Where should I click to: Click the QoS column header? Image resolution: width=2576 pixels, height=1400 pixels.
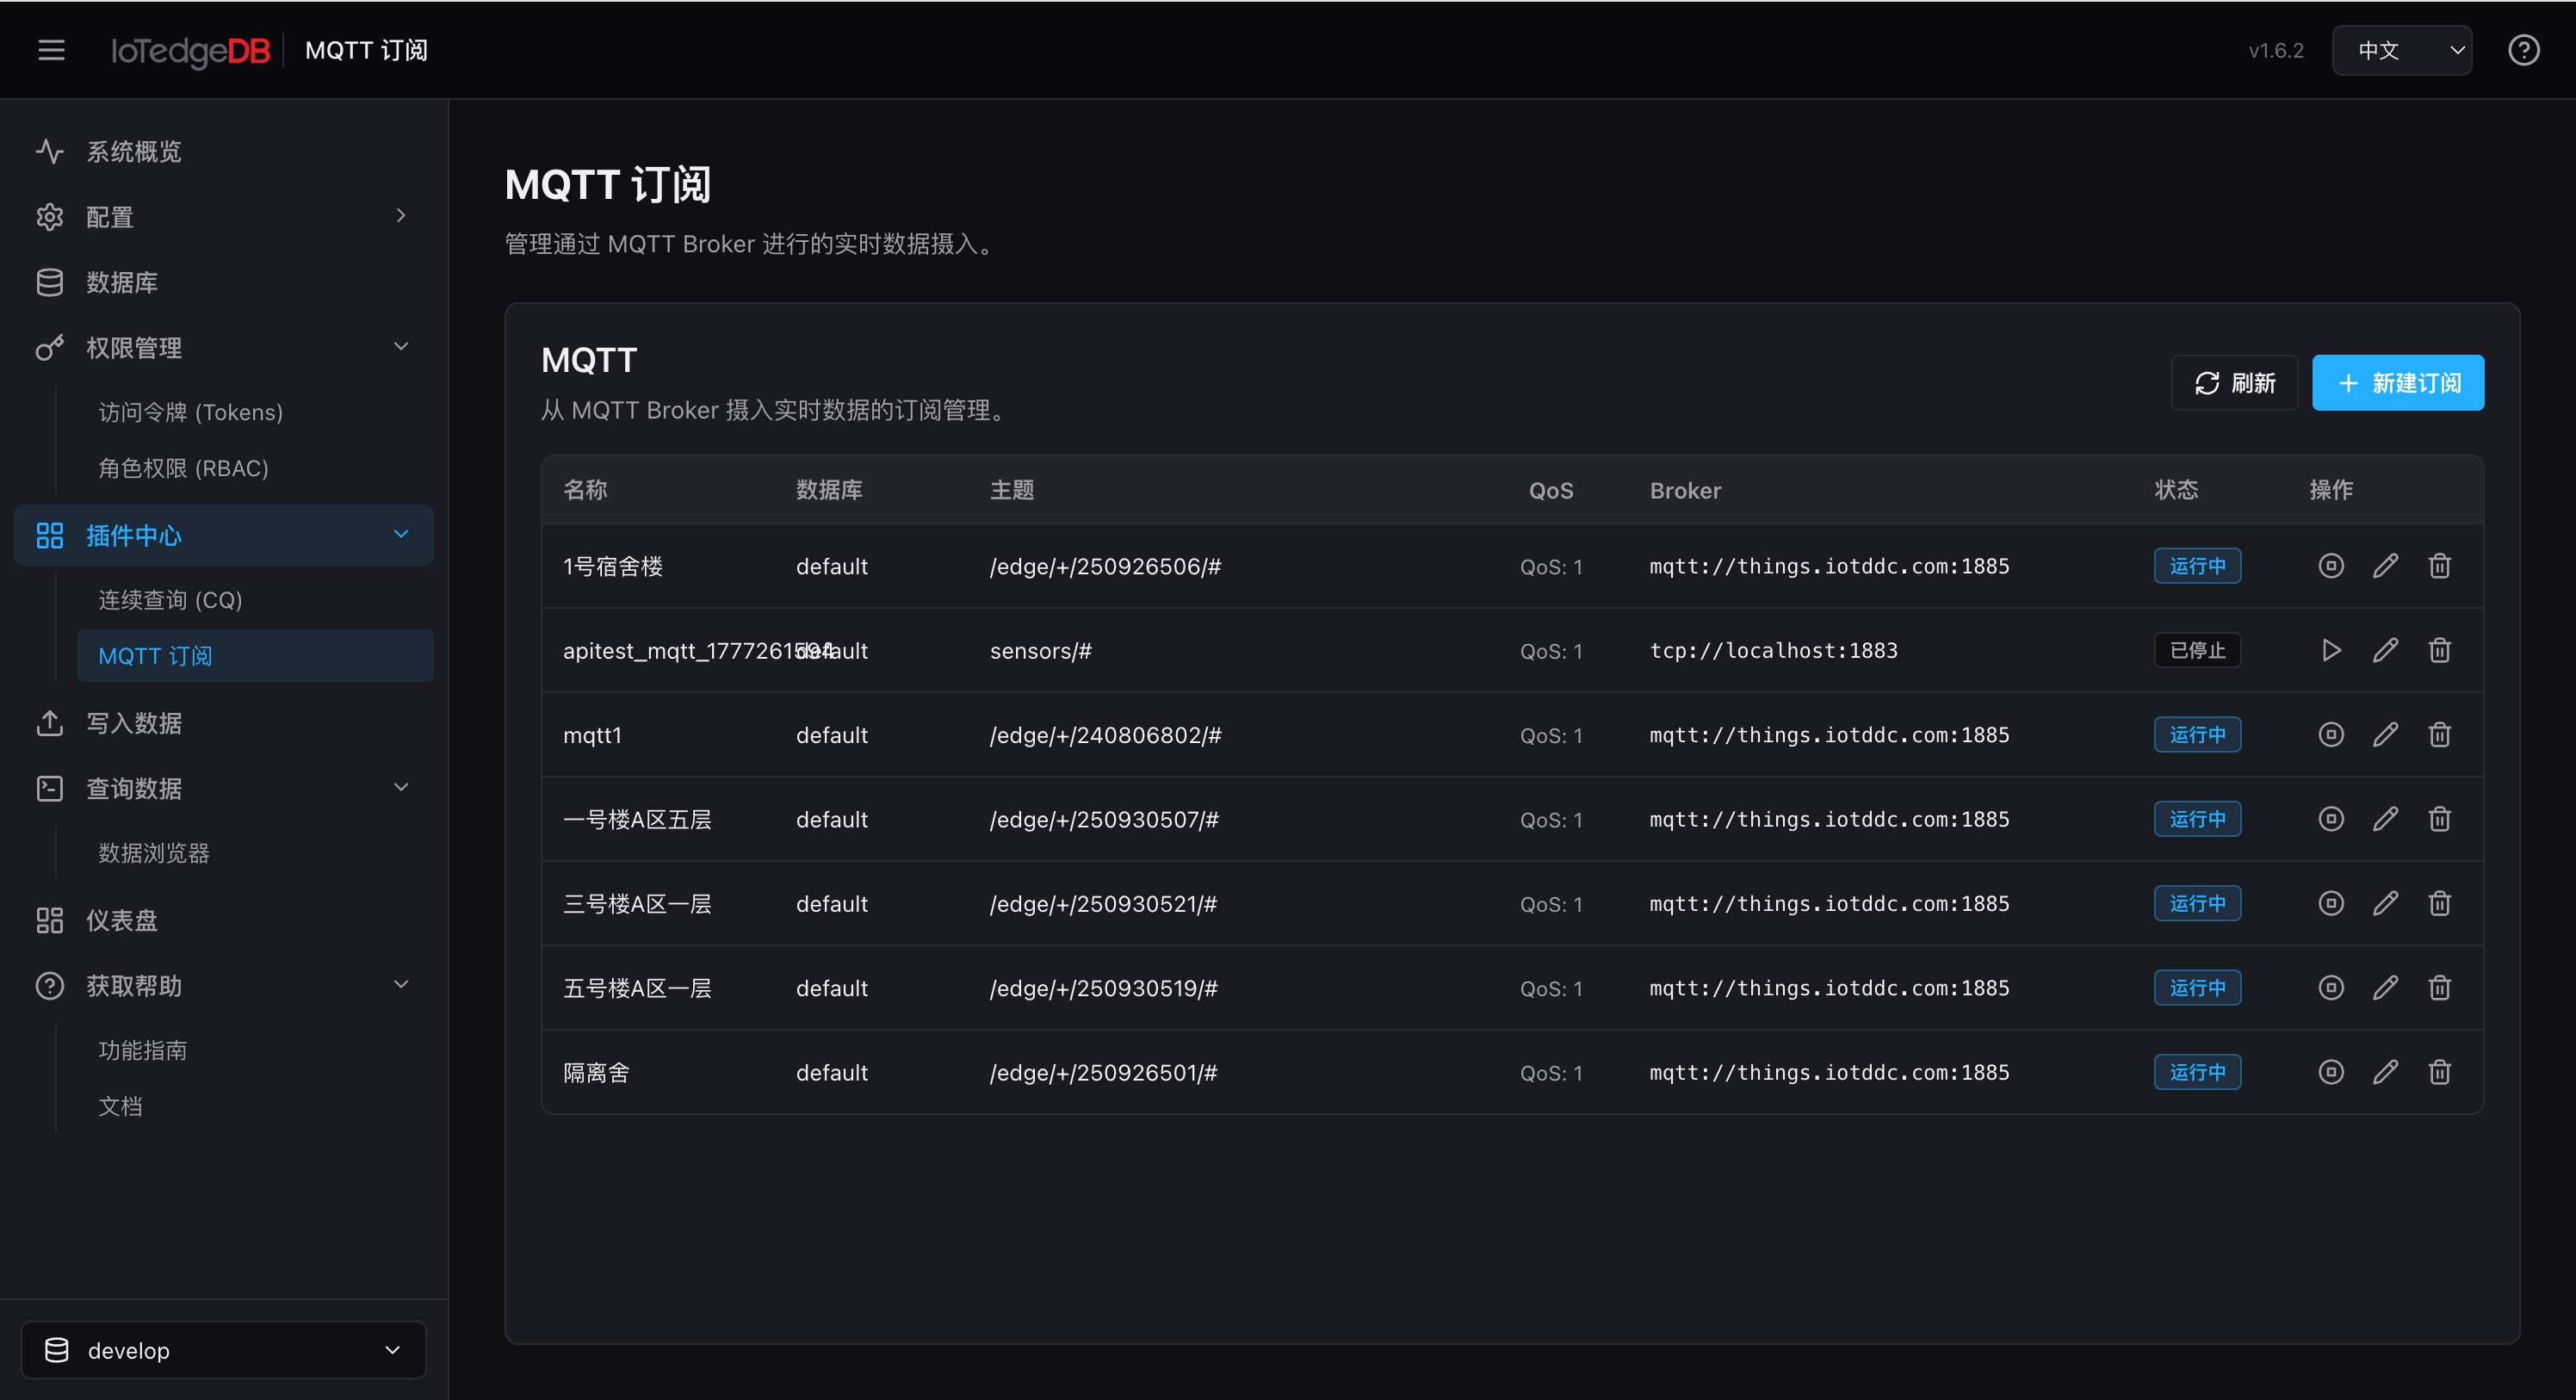1551,491
